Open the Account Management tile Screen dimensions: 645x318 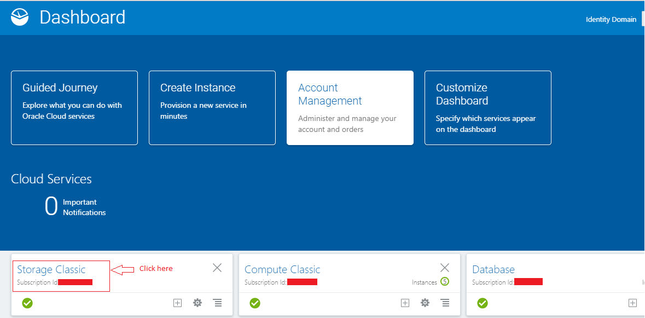click(350, 108)
